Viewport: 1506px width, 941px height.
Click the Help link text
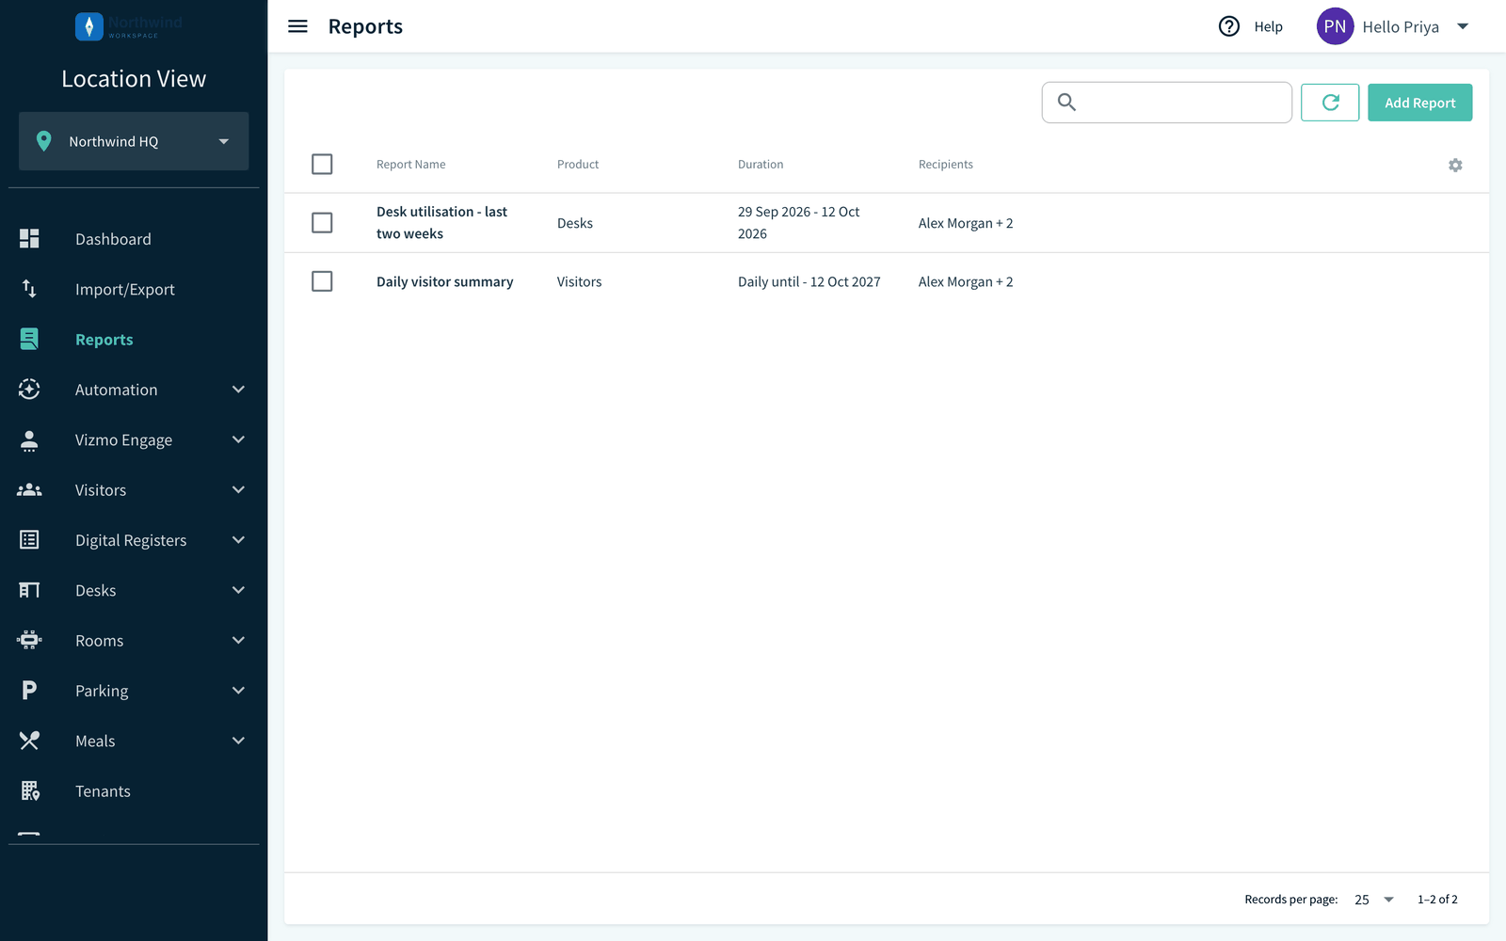pos(1268,26)
